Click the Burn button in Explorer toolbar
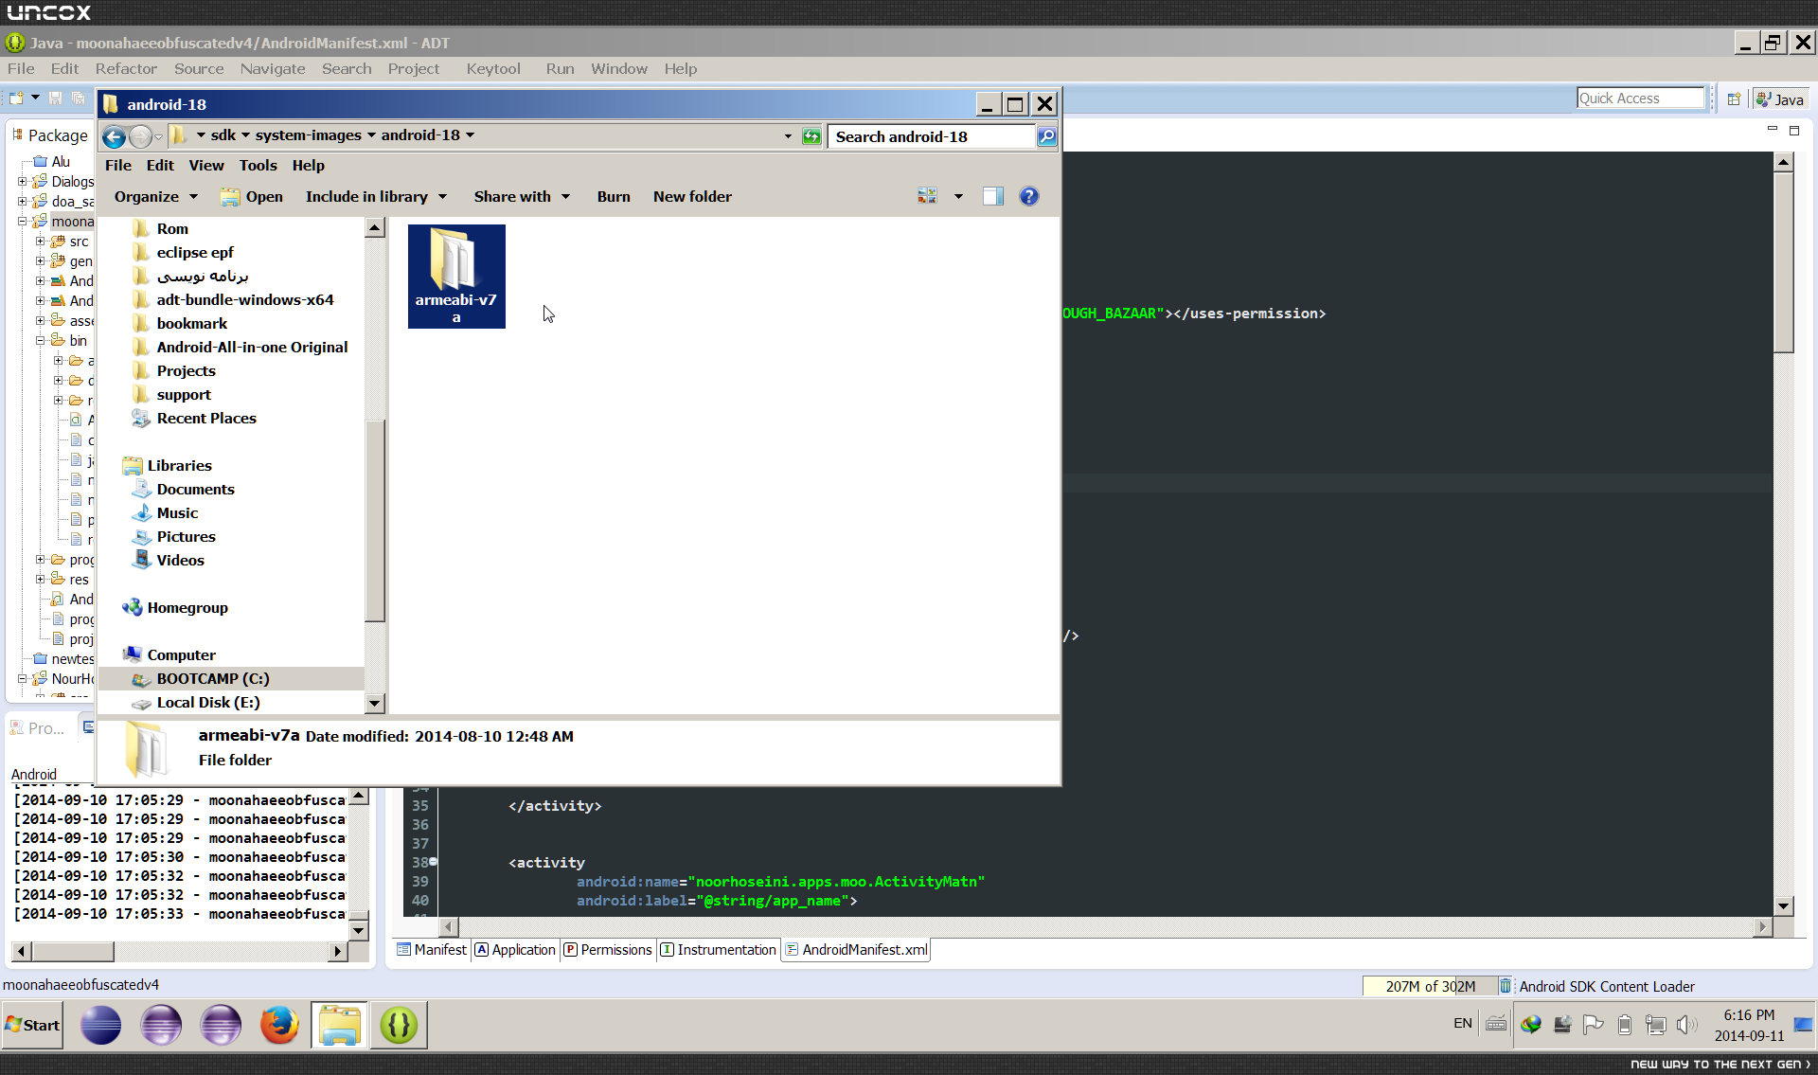 [614, 196]
